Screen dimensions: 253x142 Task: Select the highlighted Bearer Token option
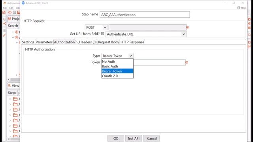coord(117,71)
